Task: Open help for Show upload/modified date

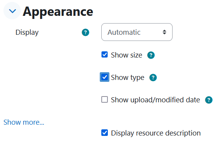Action: click(209, 100)
